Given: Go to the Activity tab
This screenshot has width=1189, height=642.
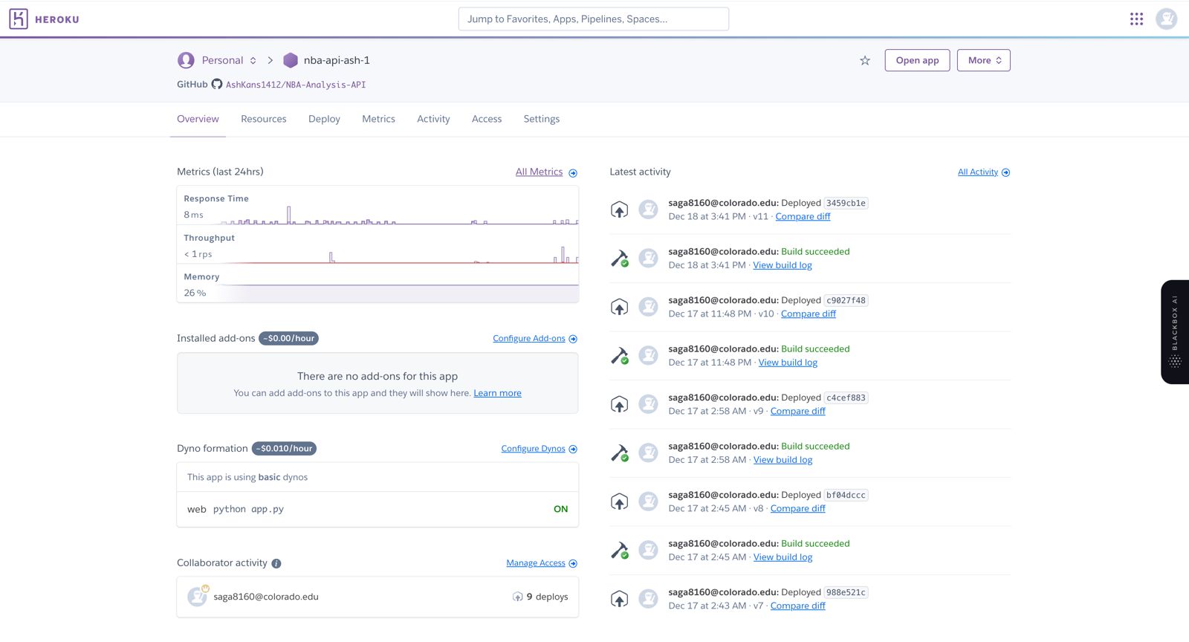Looking at the screenshot, I should [433, 119].
